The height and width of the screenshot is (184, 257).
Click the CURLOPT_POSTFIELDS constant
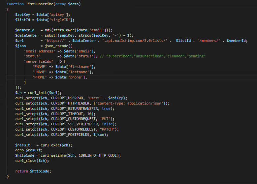point(70,135)
